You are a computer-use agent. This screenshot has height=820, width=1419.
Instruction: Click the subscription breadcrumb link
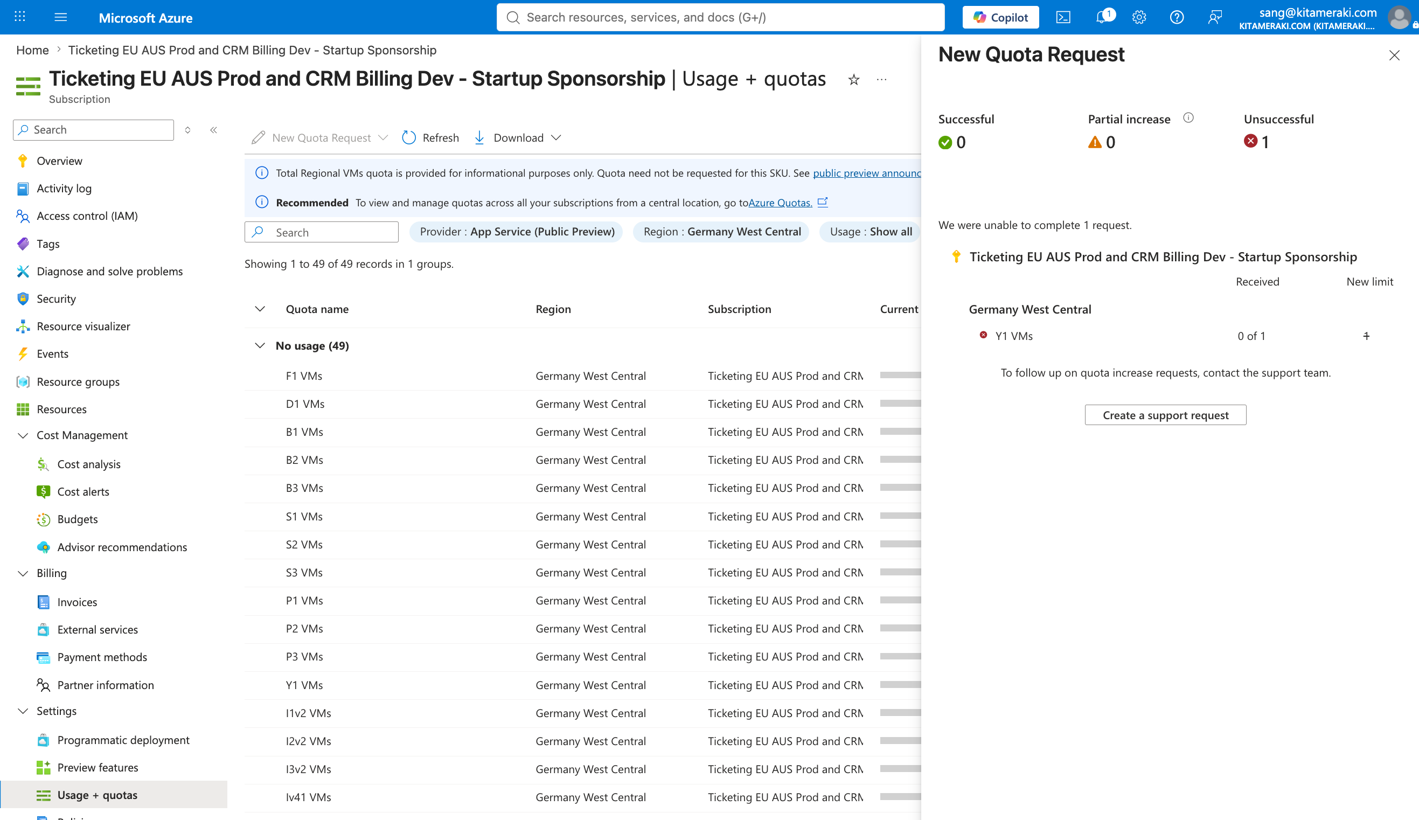pyautogui.click(x=252, y=50)
